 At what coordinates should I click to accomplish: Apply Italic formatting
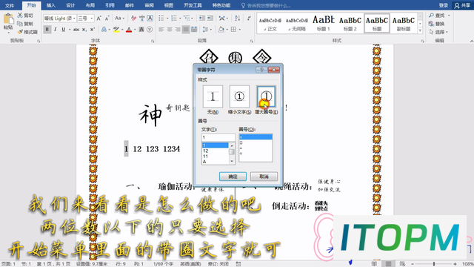(x=56, y=30)
